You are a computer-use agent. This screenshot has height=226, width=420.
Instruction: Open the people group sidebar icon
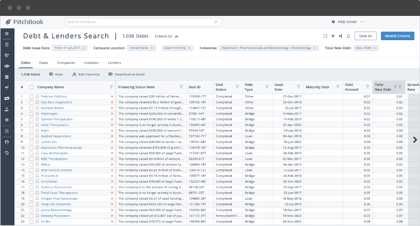7,120
